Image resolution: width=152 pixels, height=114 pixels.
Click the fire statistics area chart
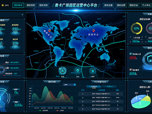[53, 96]
